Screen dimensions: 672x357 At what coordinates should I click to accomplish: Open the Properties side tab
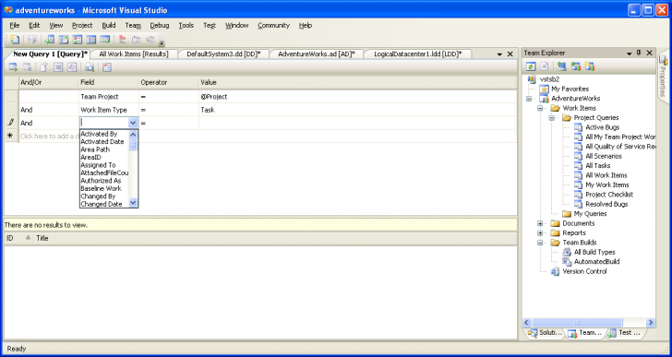[x=663, y=77]
